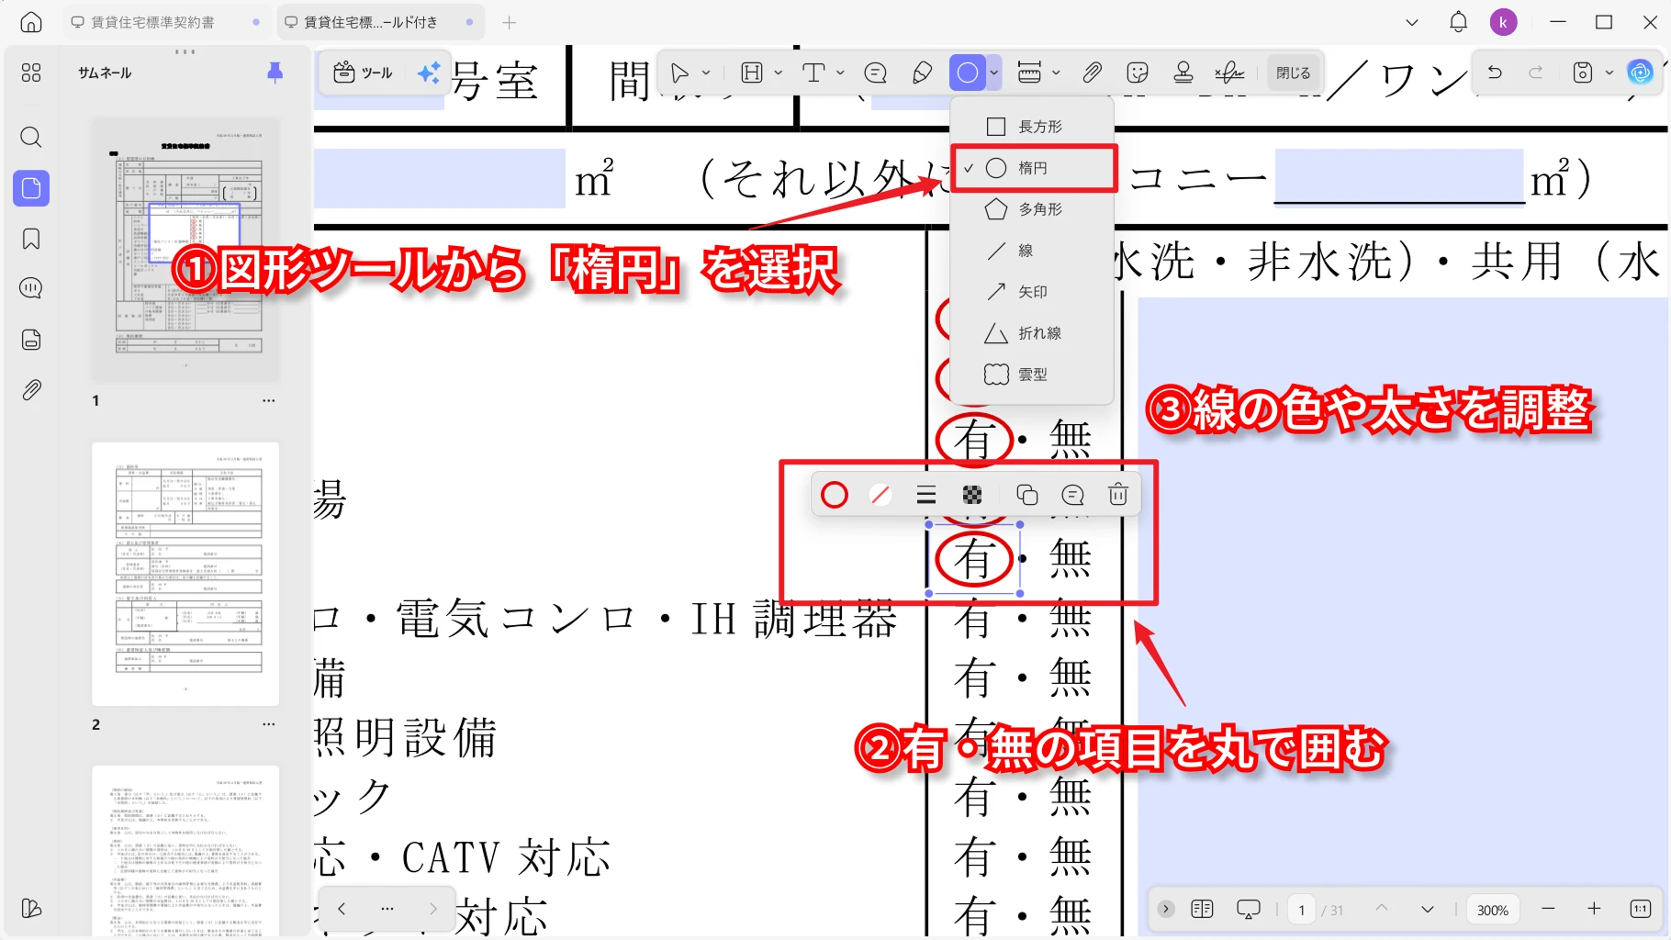This screenshot has height=940, width=1671.
Task: Open a new tab with plus button
Action: click(509, 22)
